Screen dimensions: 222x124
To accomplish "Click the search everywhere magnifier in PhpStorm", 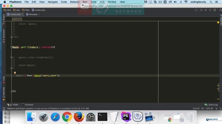I will (221, 10).
